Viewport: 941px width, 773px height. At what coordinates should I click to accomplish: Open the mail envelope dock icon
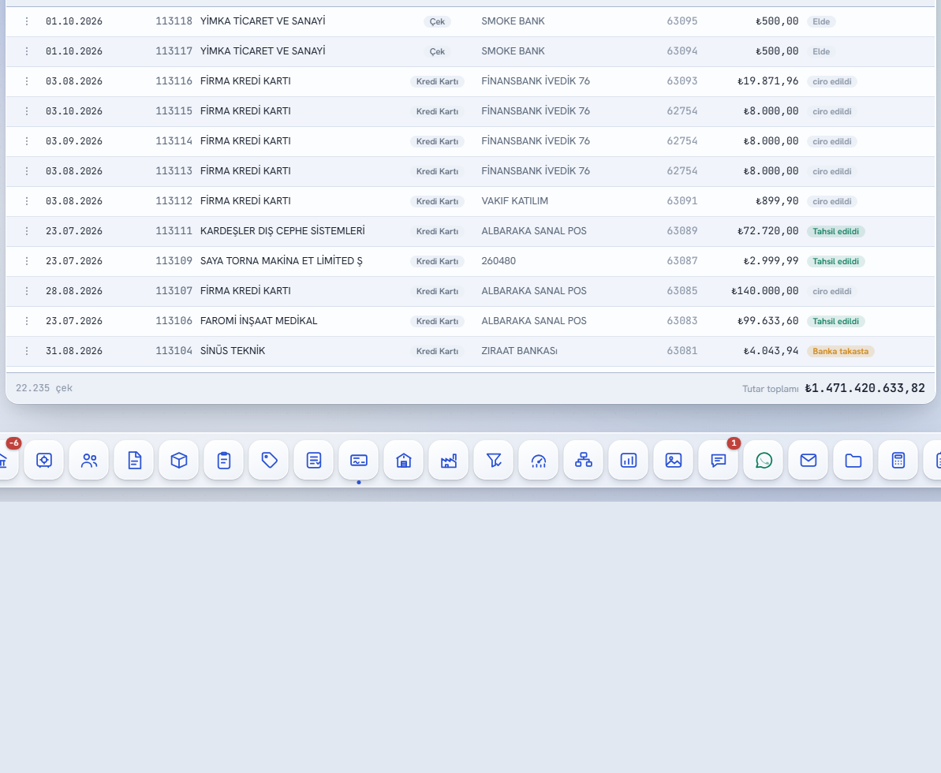pos(809,461)
